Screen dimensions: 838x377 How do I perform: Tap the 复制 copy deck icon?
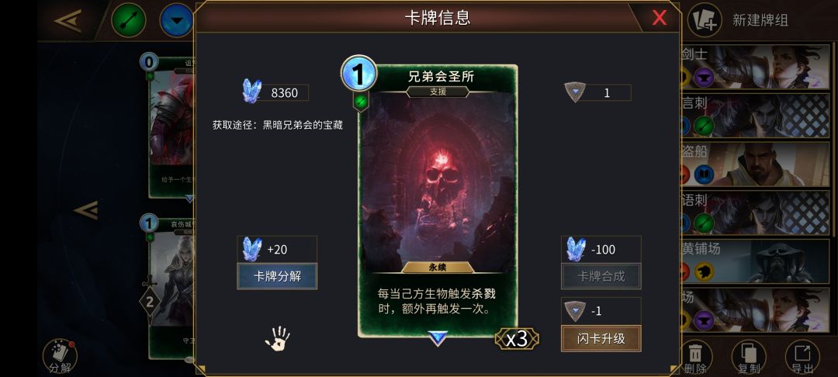(x=748, y=357)
